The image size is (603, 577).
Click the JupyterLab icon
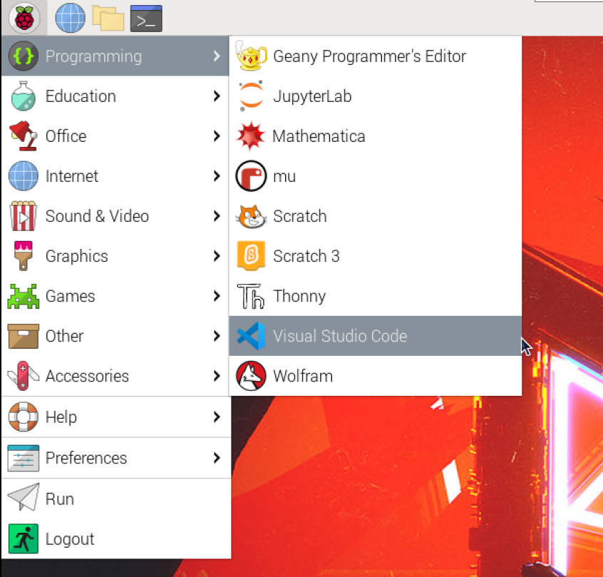250,96
